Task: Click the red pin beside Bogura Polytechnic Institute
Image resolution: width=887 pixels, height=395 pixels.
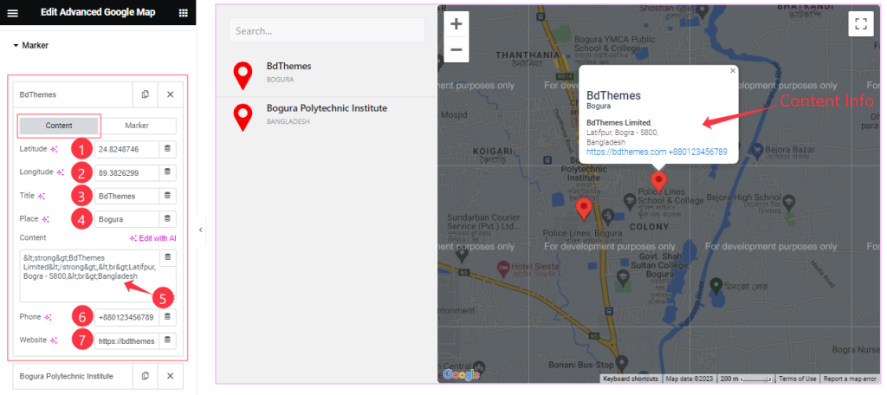Action: (243, 118)
